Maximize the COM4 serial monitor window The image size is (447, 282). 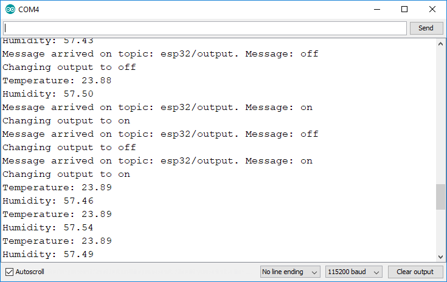click(x=404, y=9)
